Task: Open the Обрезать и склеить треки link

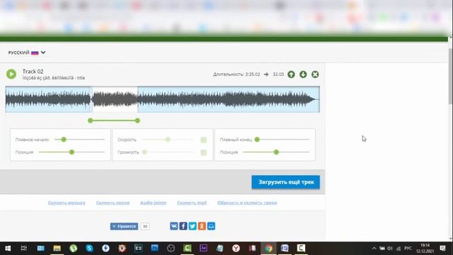Action: click(247, 203)
